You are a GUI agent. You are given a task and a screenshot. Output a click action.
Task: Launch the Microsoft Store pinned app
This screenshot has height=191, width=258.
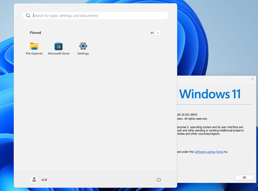point(59,49)
